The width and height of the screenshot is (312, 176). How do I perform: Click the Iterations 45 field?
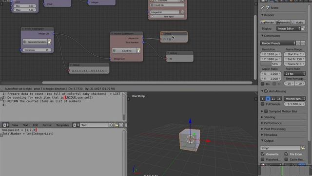coord(37,50)
